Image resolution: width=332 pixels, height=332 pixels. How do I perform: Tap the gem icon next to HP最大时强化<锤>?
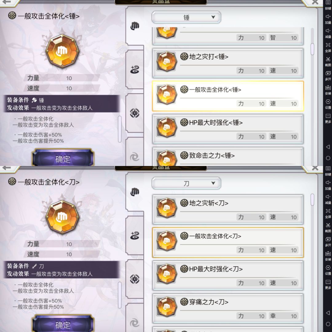point(167,127)
